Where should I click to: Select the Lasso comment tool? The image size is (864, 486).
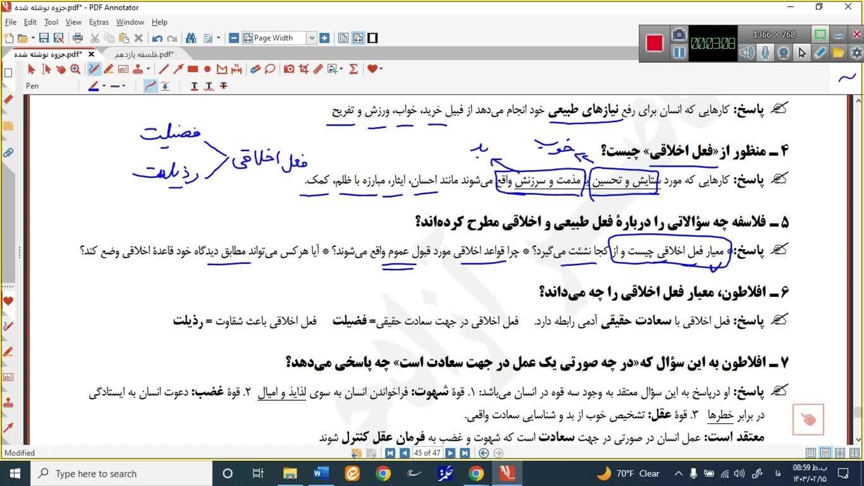coord(270,69)
